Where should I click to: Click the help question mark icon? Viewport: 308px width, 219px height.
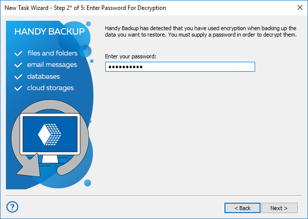(x=13, y=207)
